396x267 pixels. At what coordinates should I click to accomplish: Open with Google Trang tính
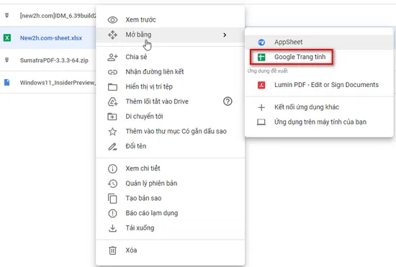(319, 57)
